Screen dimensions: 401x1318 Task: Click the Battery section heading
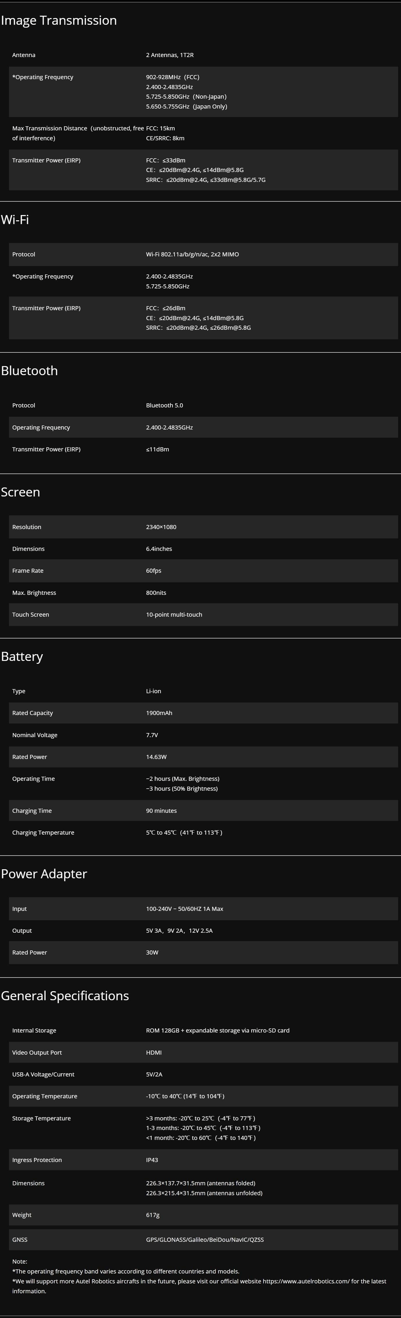[22, 657]
